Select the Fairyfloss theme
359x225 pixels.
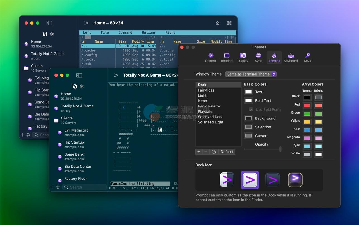point(219,90)
